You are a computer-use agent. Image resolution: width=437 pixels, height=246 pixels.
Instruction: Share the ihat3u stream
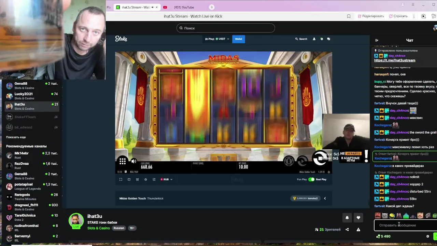tap(347, 230)
